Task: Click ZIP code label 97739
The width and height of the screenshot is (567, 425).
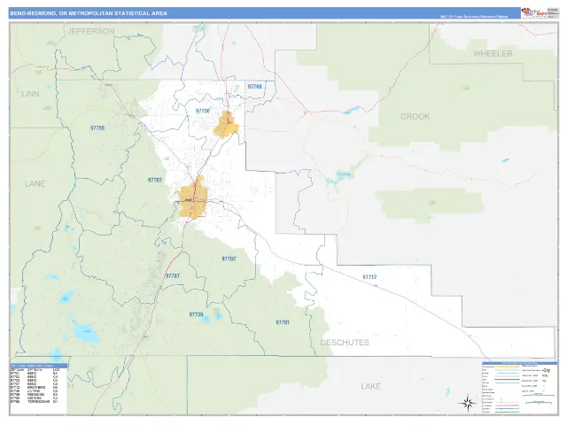Action: tap(196, 315)
